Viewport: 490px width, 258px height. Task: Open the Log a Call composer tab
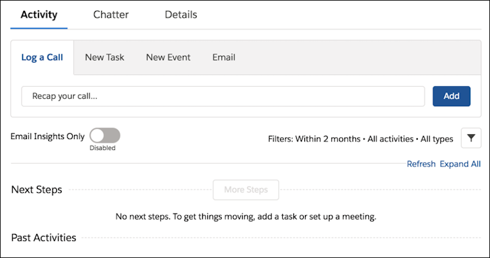(42, 57)
